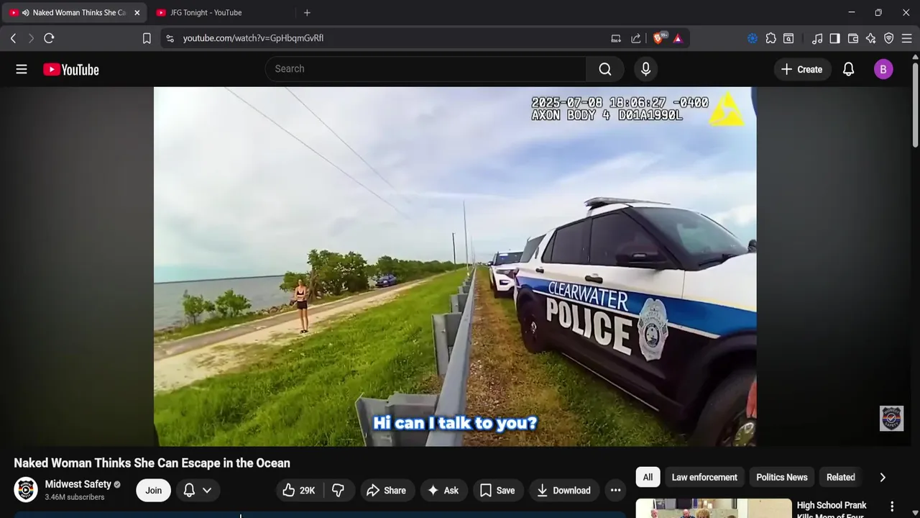Expand the subscription notification bell dropdown
The image size is (920, 518).
pyautogui.click(x=198, y=491)
